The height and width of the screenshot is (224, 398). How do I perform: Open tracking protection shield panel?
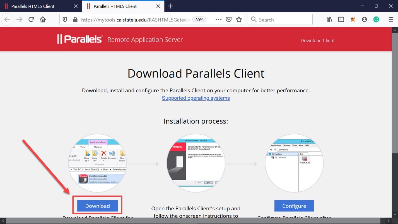(65, 20)
